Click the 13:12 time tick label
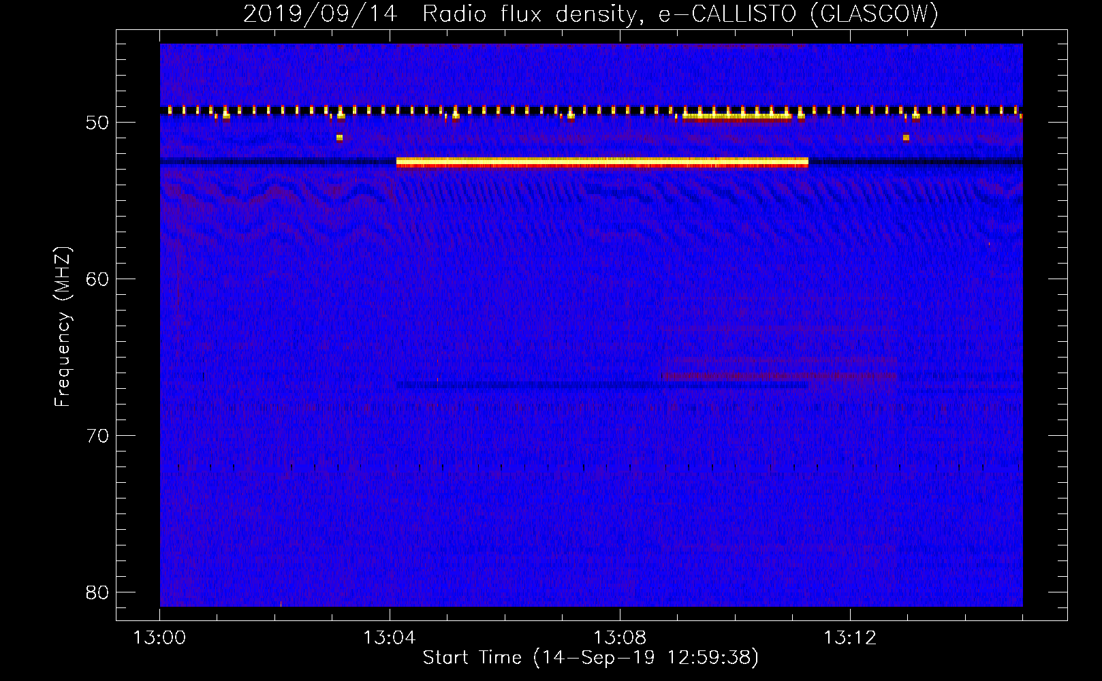This screenshot has height=681, width=1102. (850, 638)
